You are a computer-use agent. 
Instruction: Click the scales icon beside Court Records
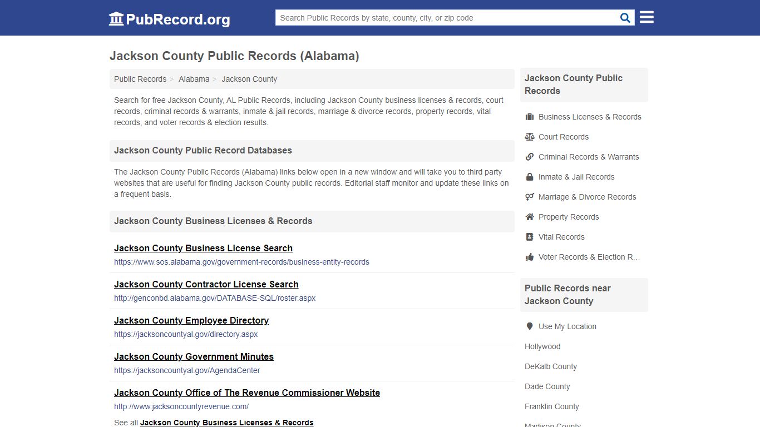tap(530, 137)
